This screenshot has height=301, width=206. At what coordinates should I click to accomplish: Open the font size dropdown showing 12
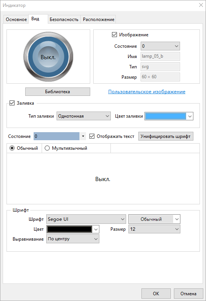(x=154, y=229)
